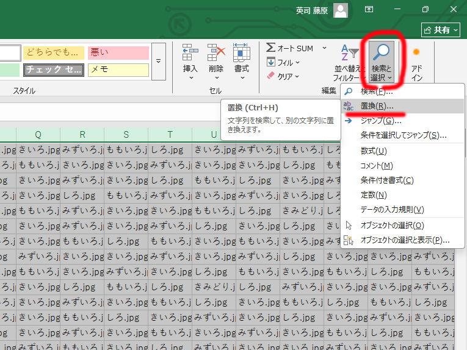Click the AutoSum (オート SUM) sigma icon
The height and width of the screenshot is (350, 467).
coord(271,48)
